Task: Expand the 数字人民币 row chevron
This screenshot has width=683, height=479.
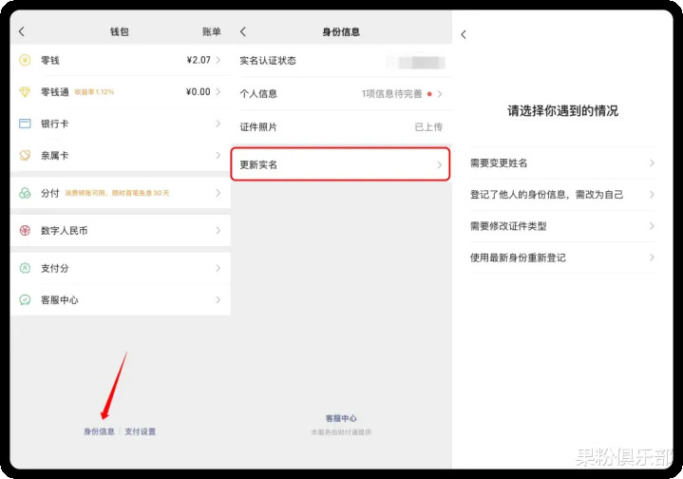Action: click(218, 230)
